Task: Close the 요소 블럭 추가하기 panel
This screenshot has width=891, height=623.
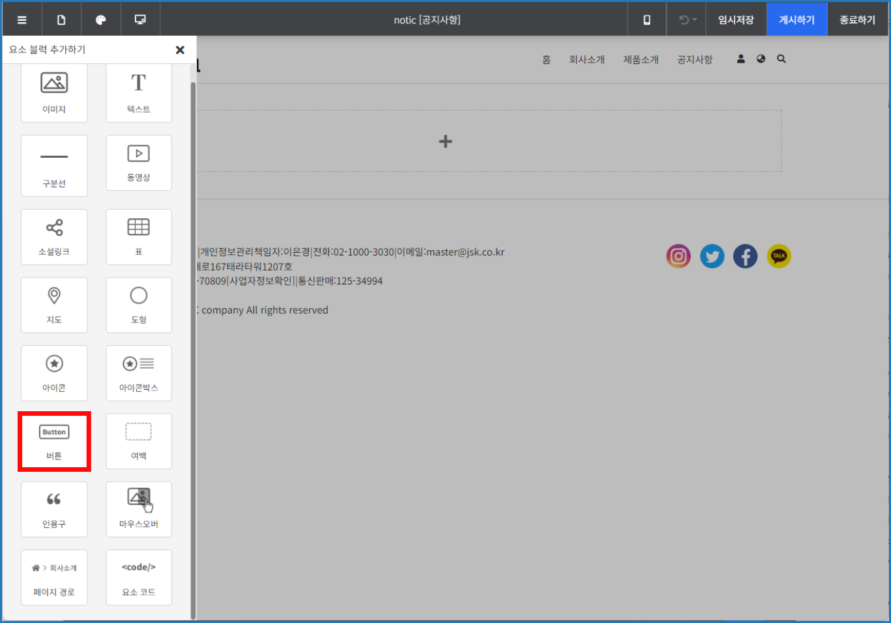Action: [180, 50]
